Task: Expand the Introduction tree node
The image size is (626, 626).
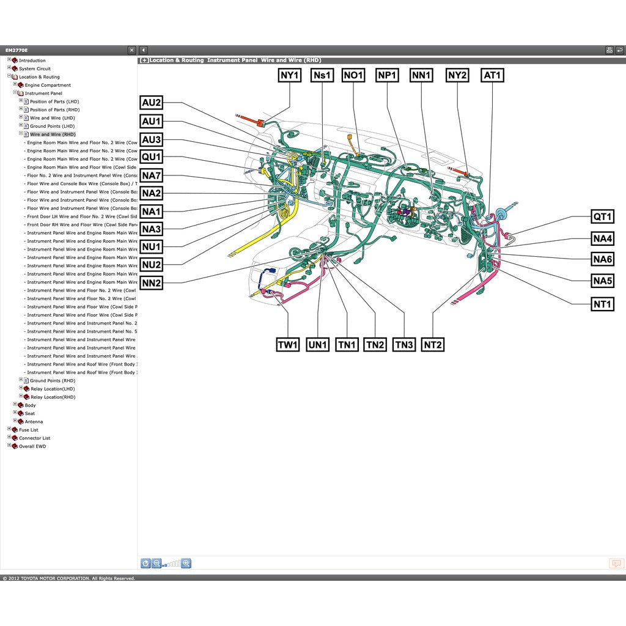Action: (x=9, y=60)
